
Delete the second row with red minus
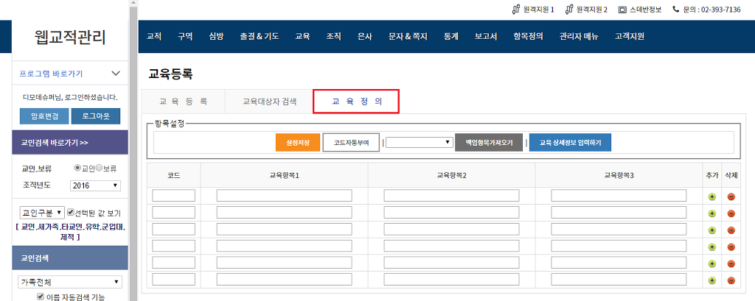tap(731, 213)
